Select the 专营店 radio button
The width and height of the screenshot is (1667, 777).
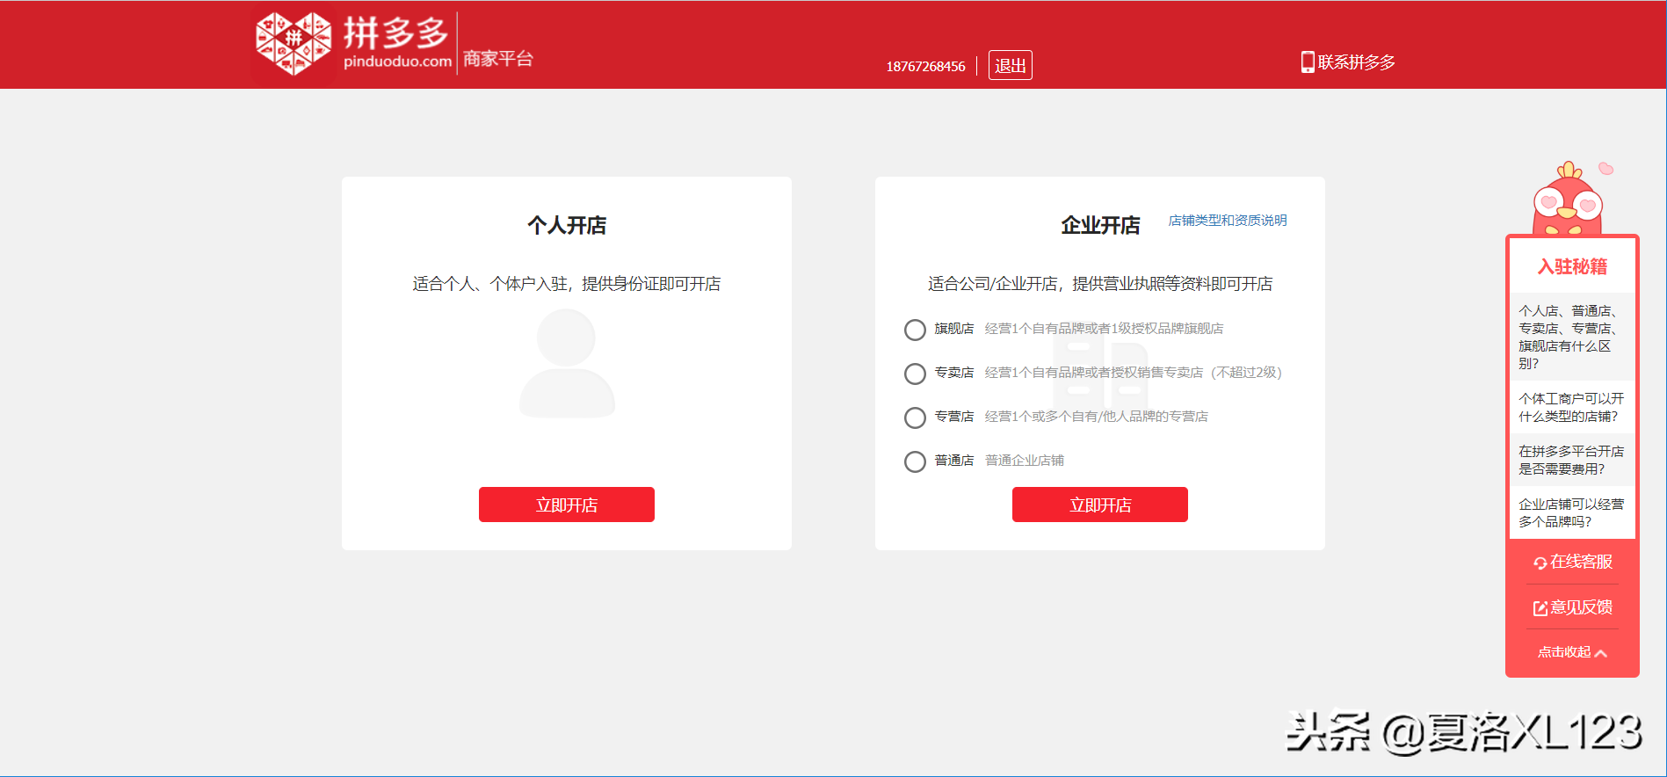click(x=915, y=418)
